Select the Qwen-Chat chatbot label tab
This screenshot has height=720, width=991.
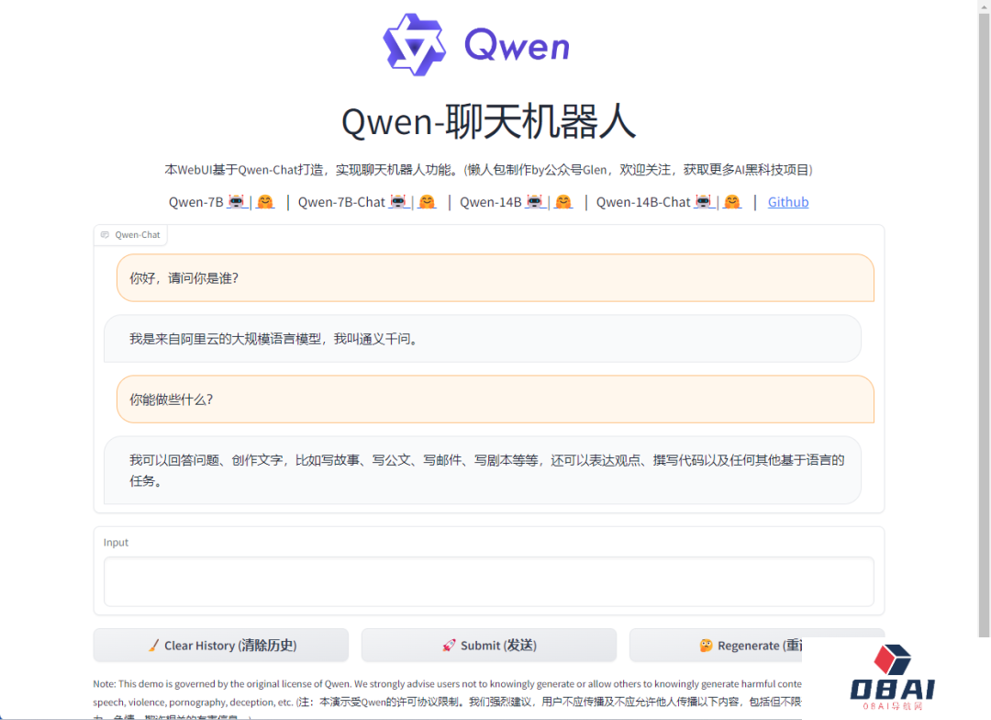131,235
